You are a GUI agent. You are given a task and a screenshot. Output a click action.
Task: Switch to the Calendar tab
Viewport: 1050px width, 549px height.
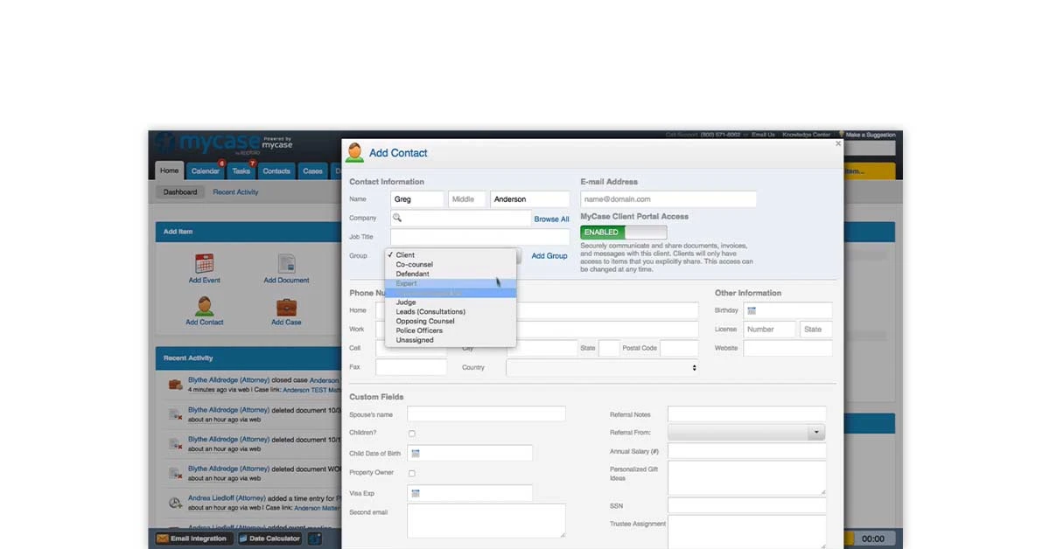pyautogui.click(x=205, y=170)
